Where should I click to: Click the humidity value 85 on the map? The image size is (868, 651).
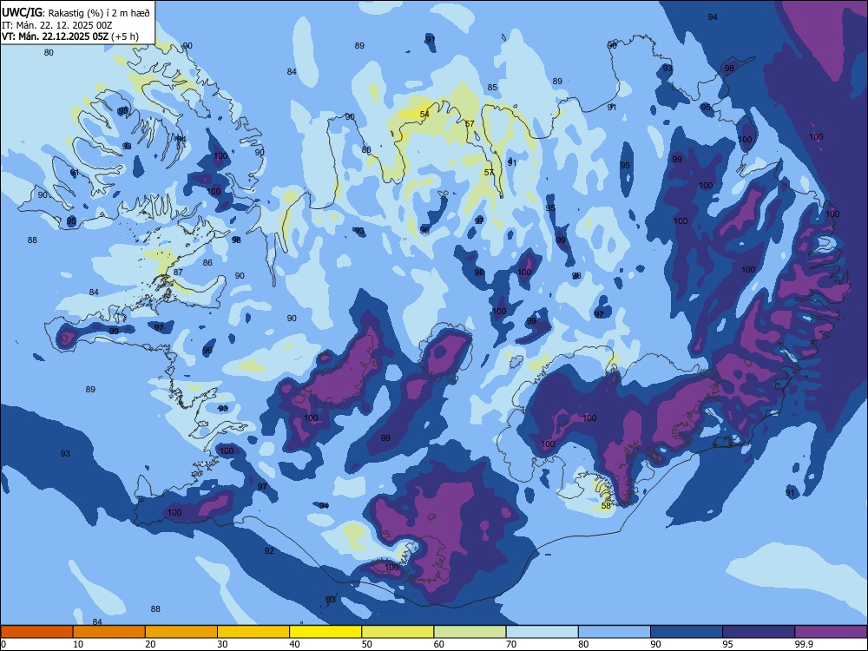(x=492, y=87)
